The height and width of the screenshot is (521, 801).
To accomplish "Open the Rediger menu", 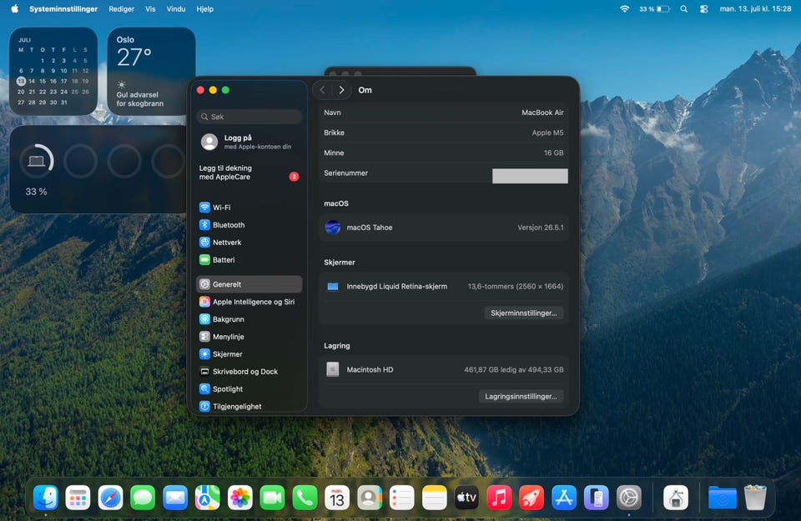I will tap(122, 8).
